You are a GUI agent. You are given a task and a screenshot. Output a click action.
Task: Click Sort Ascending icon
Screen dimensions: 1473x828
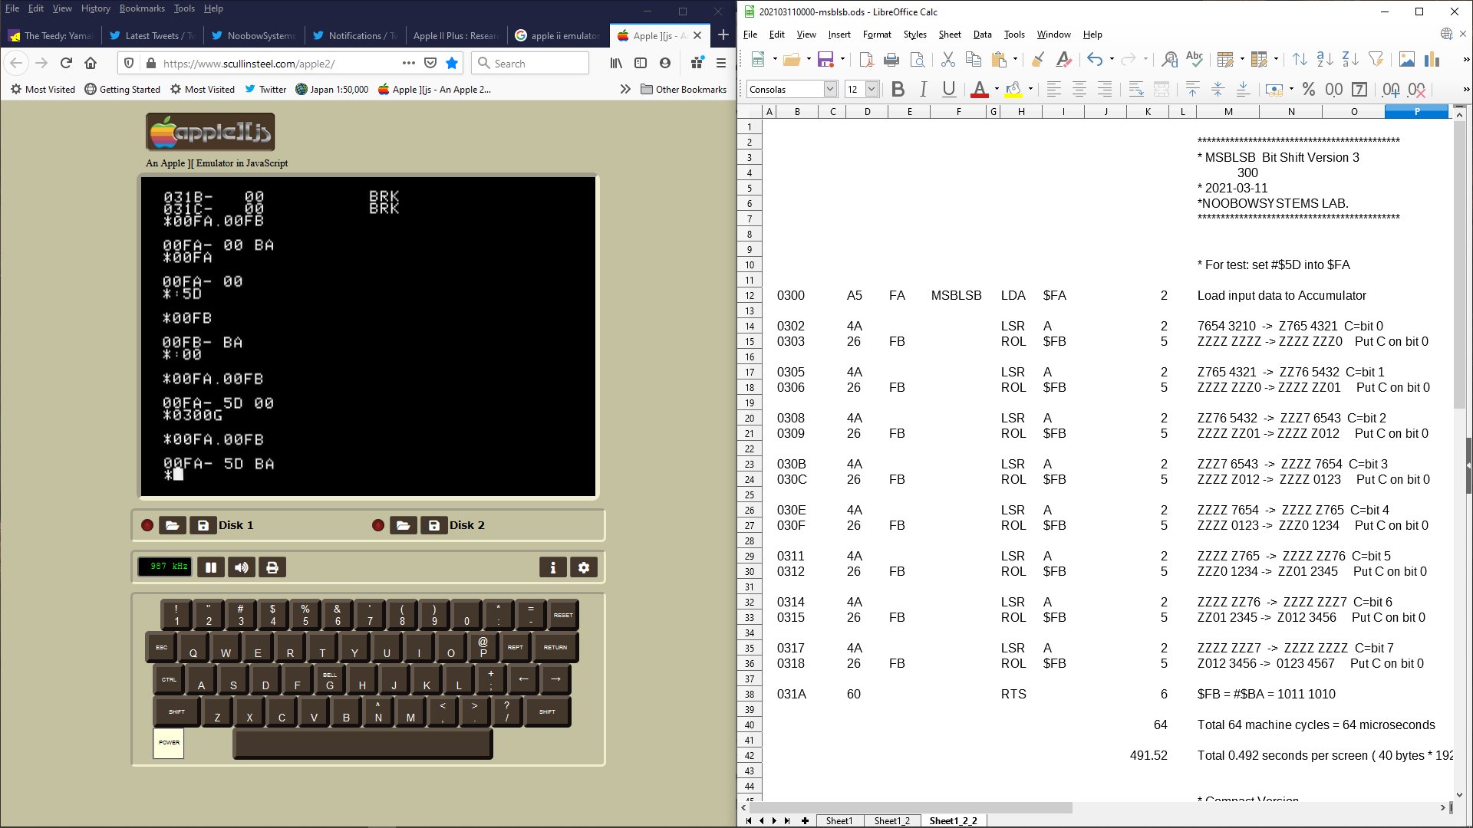click(1325, 60)
